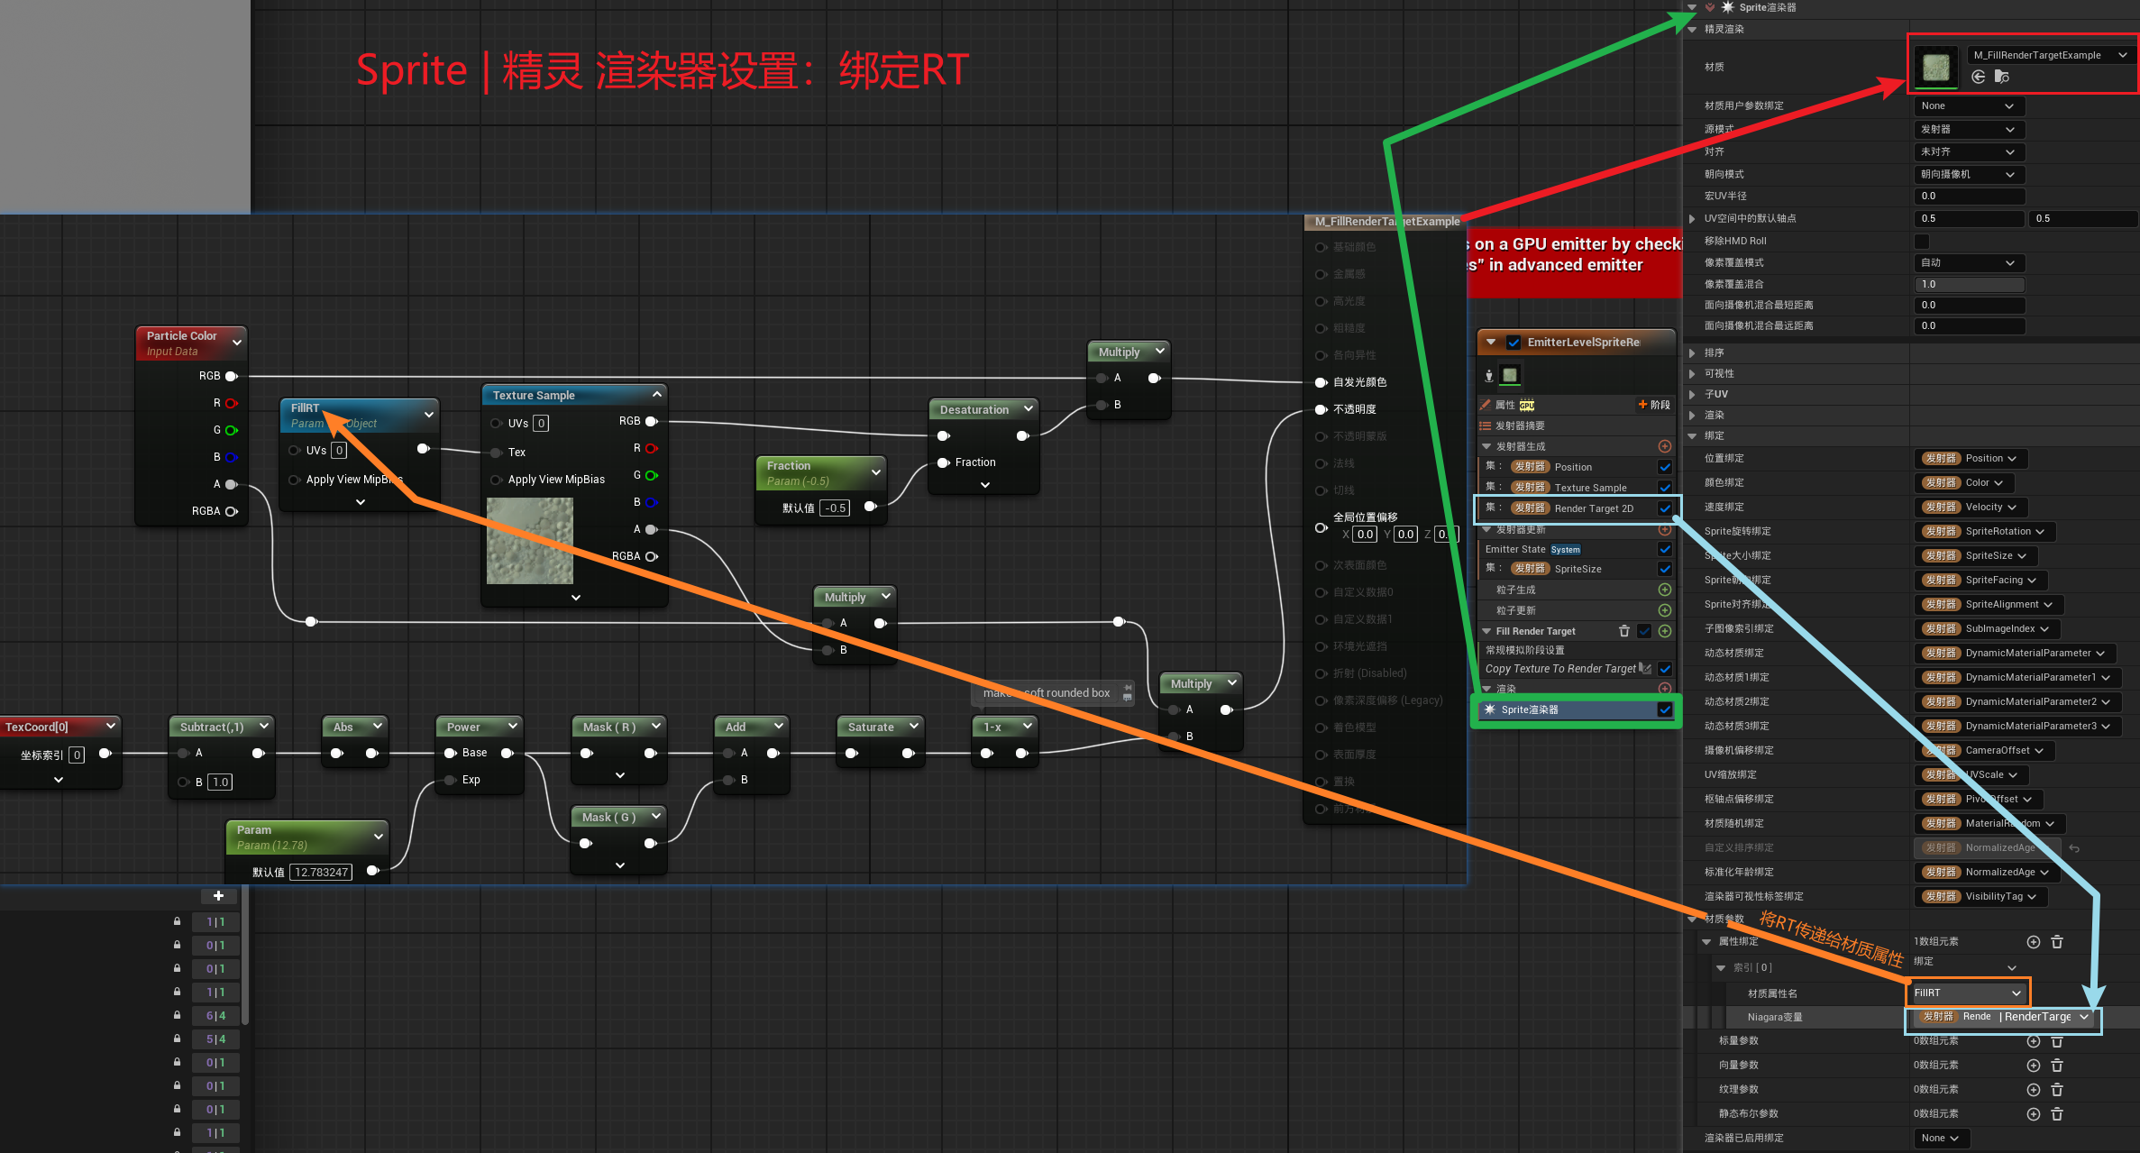Click the plus button above the lock list

[x=218, y=896]
